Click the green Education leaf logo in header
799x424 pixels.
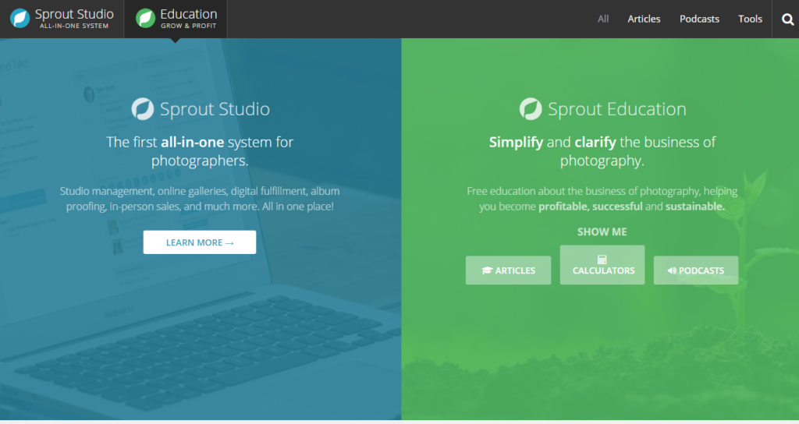click(145, 19)
